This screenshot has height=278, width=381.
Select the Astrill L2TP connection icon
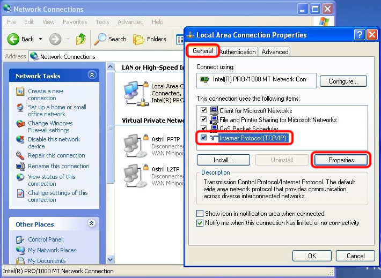136,176
